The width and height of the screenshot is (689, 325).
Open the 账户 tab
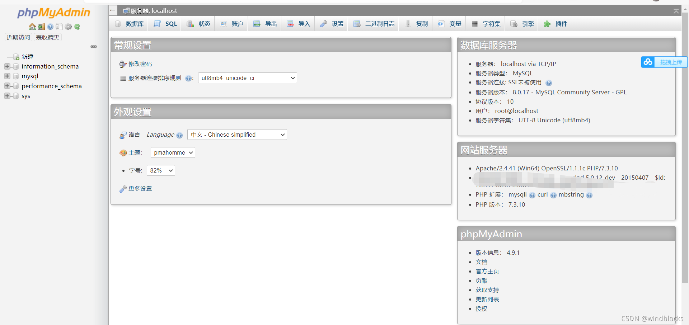[x=232, y=24]
